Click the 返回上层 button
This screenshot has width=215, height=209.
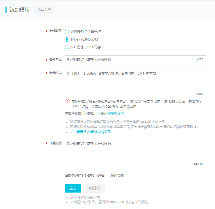click(44, 10)
